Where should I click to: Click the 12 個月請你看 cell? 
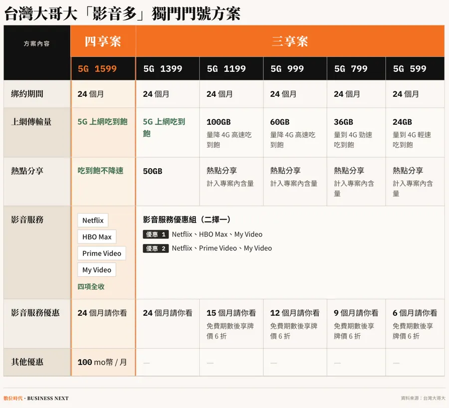(295, 324)
